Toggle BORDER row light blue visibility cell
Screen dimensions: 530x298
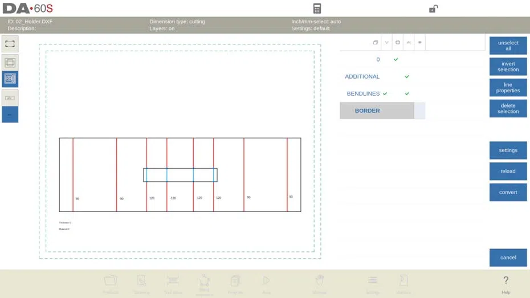(x=419, y=111)
